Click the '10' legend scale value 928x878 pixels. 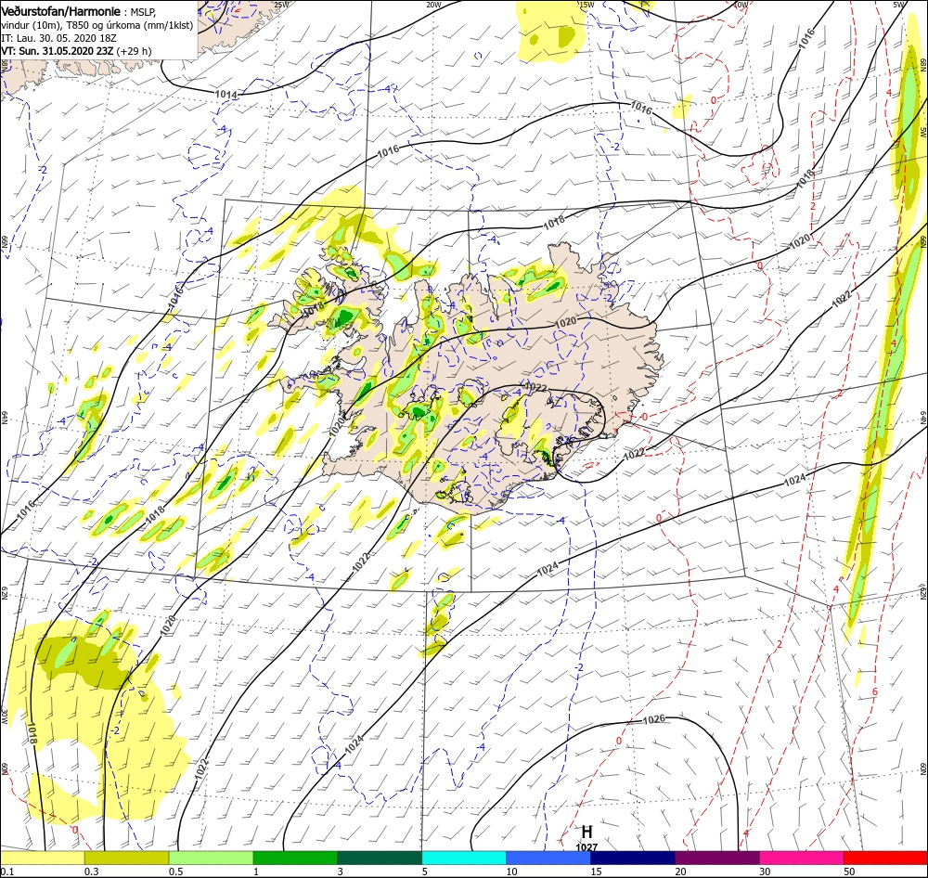point(512,872)
